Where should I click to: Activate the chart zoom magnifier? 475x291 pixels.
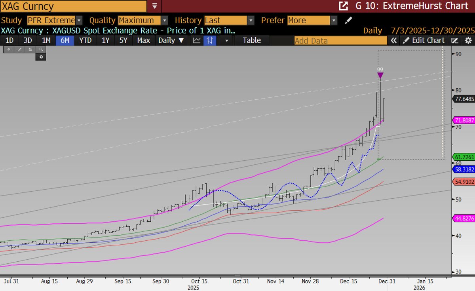[x=41, y=49]
